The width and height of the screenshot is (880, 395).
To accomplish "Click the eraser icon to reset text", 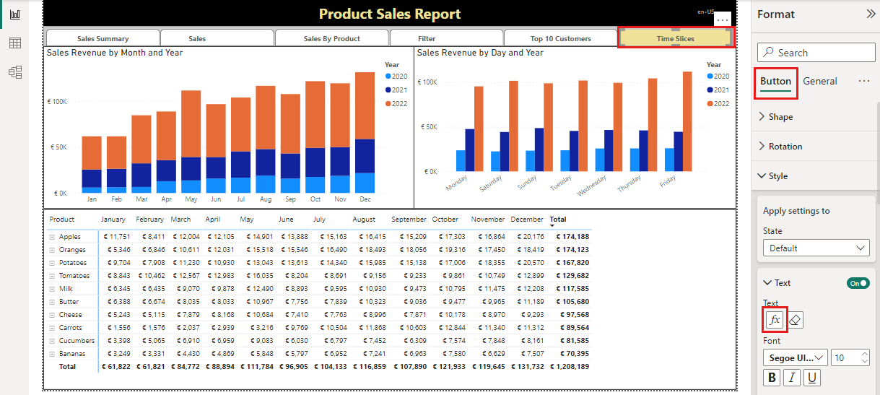I will [794, 320].
